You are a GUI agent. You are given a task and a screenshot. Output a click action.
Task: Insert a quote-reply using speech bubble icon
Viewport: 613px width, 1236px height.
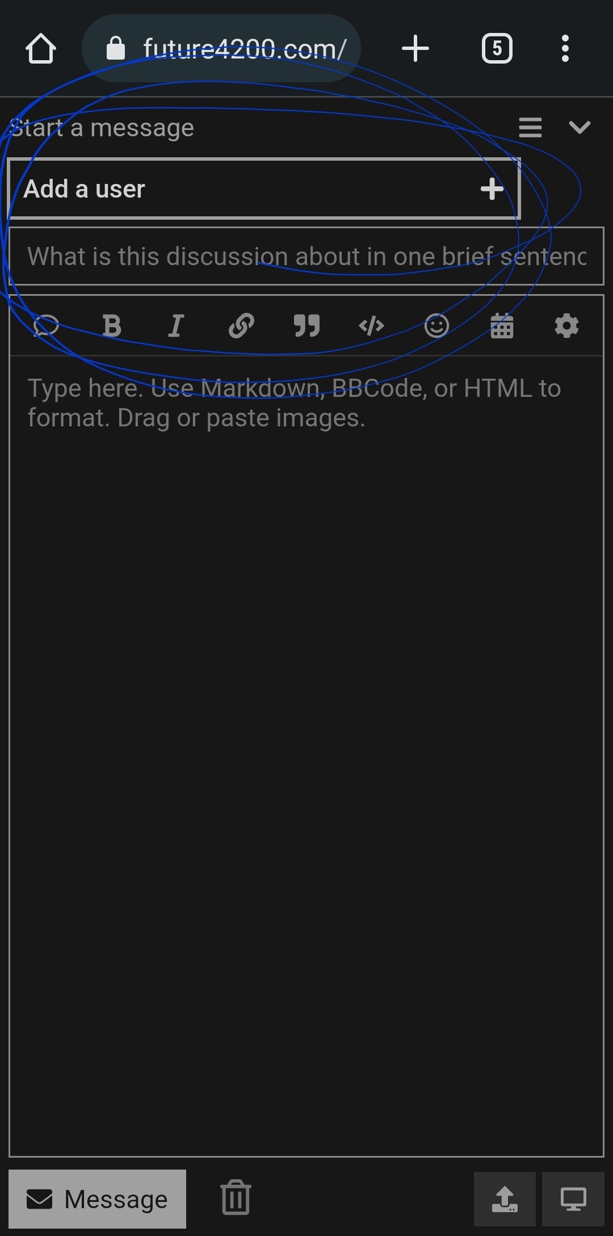coord(46,326)
